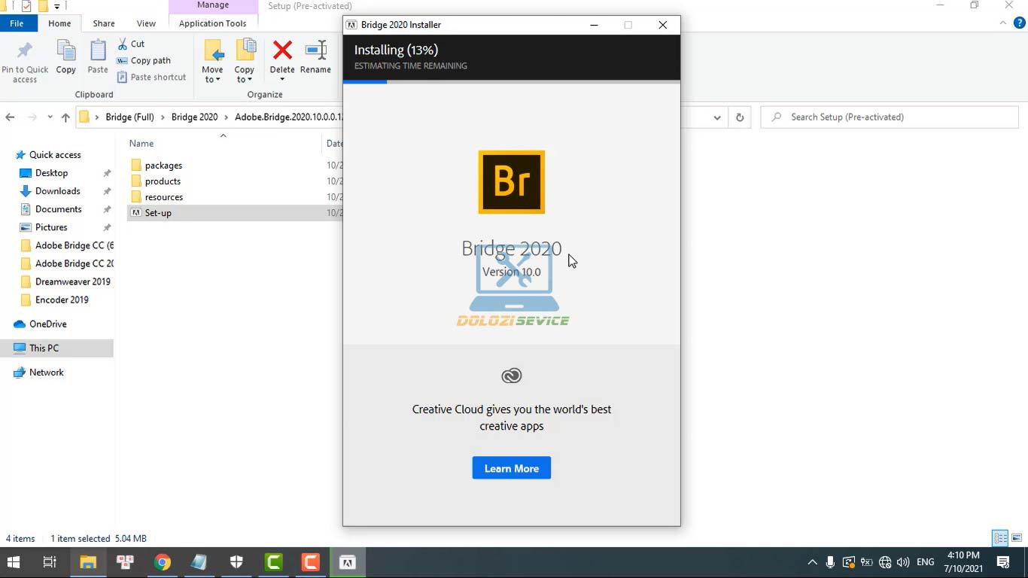Switch to large icons view layout
The height and width of the screenshot is (578, 1028).
(1017, 538)
